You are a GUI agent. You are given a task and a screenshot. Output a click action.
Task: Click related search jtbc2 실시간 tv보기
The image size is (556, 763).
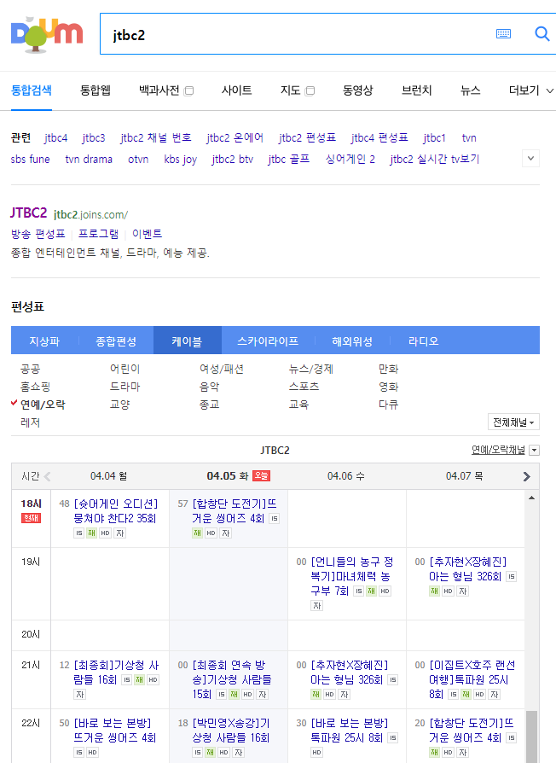(435, 159)
